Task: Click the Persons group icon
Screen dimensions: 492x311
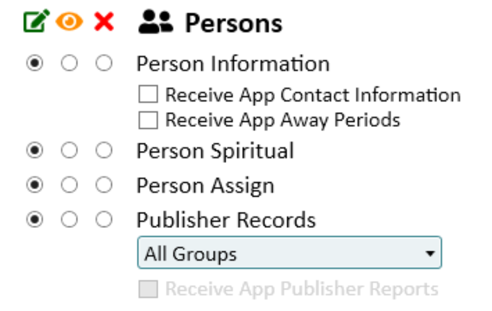Action: (155, 23)
